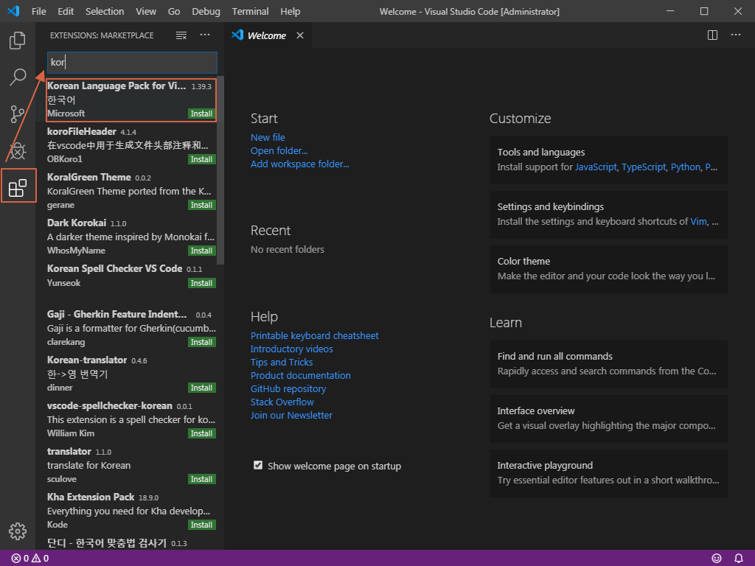Install the Korean-translator extension

coord(201,388)
